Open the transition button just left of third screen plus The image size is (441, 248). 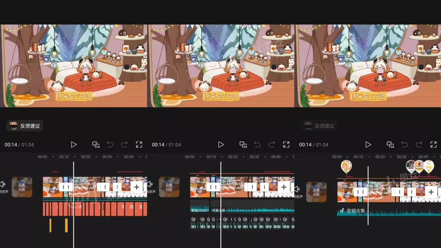tap(412, 192)
